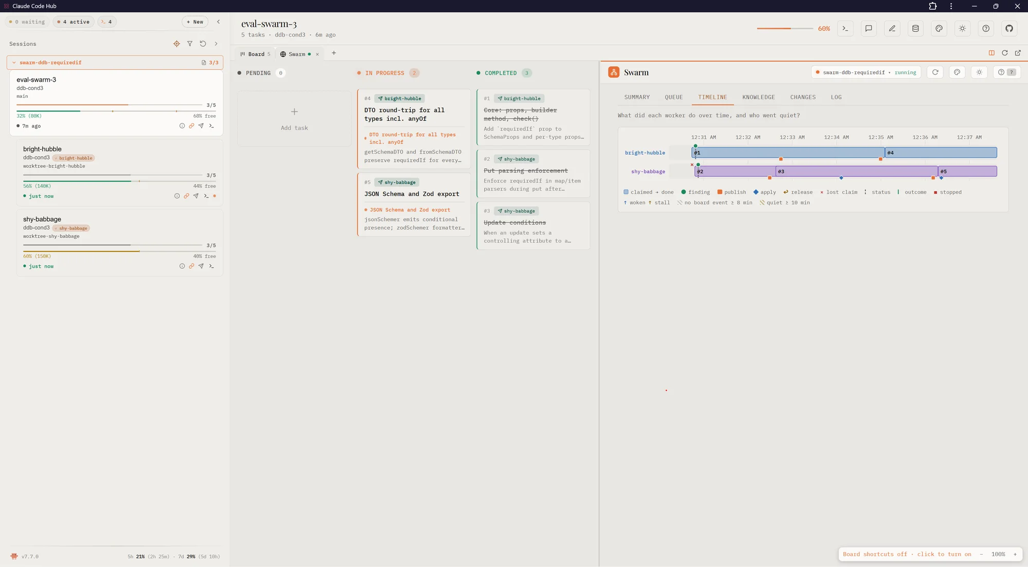This screenshot has height=567, width=1028.
Task: Click the + New session button
Action: tap(195, 22)
